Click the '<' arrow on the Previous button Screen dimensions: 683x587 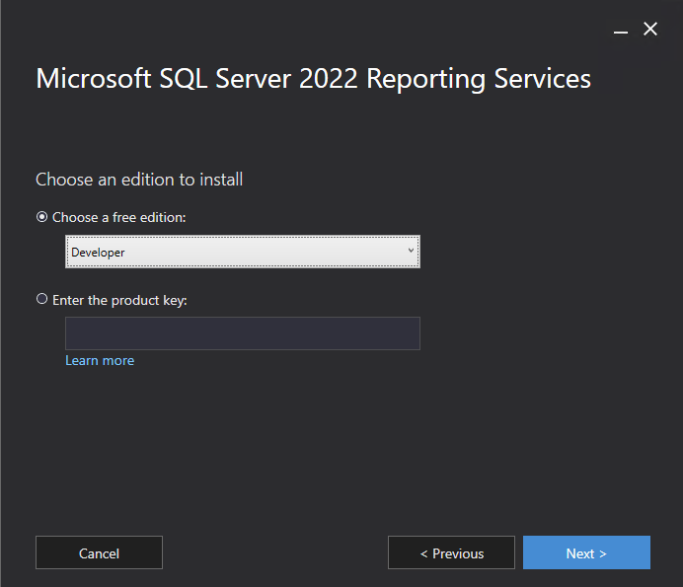click(423, 553)
